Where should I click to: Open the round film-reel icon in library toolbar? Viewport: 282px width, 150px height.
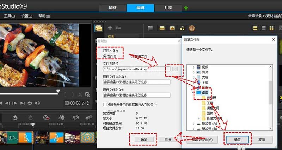tap(192, 28)
